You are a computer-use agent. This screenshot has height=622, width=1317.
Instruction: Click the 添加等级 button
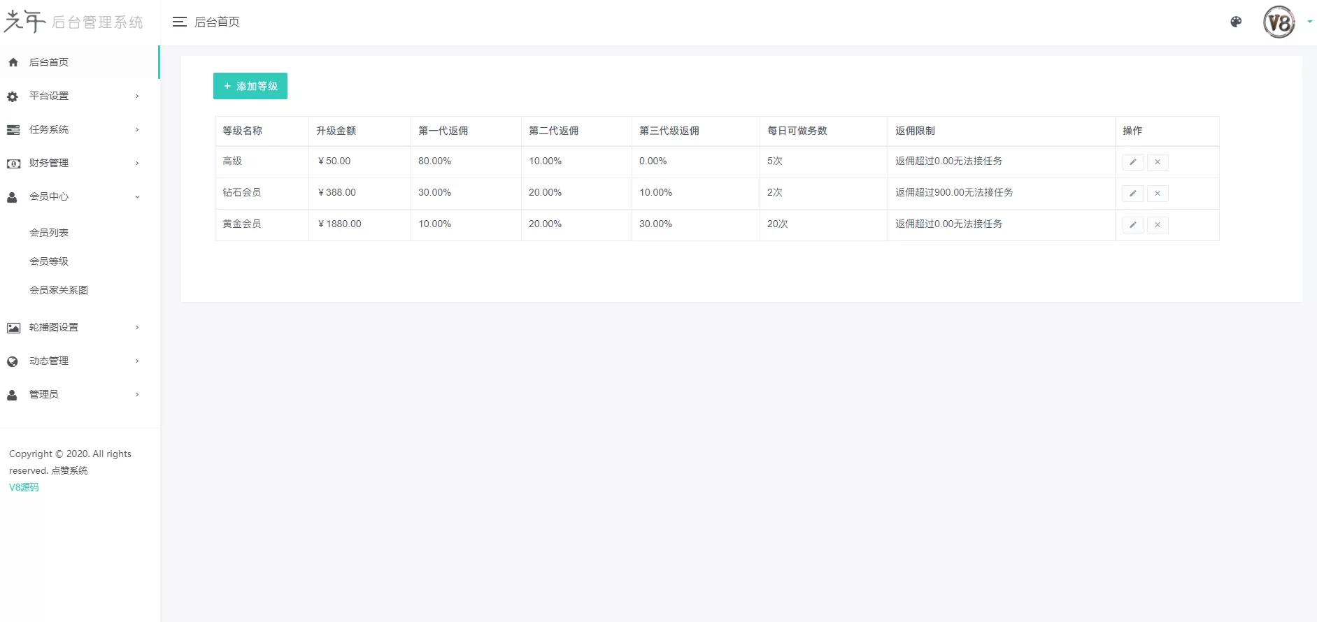[x=250, y=86]
